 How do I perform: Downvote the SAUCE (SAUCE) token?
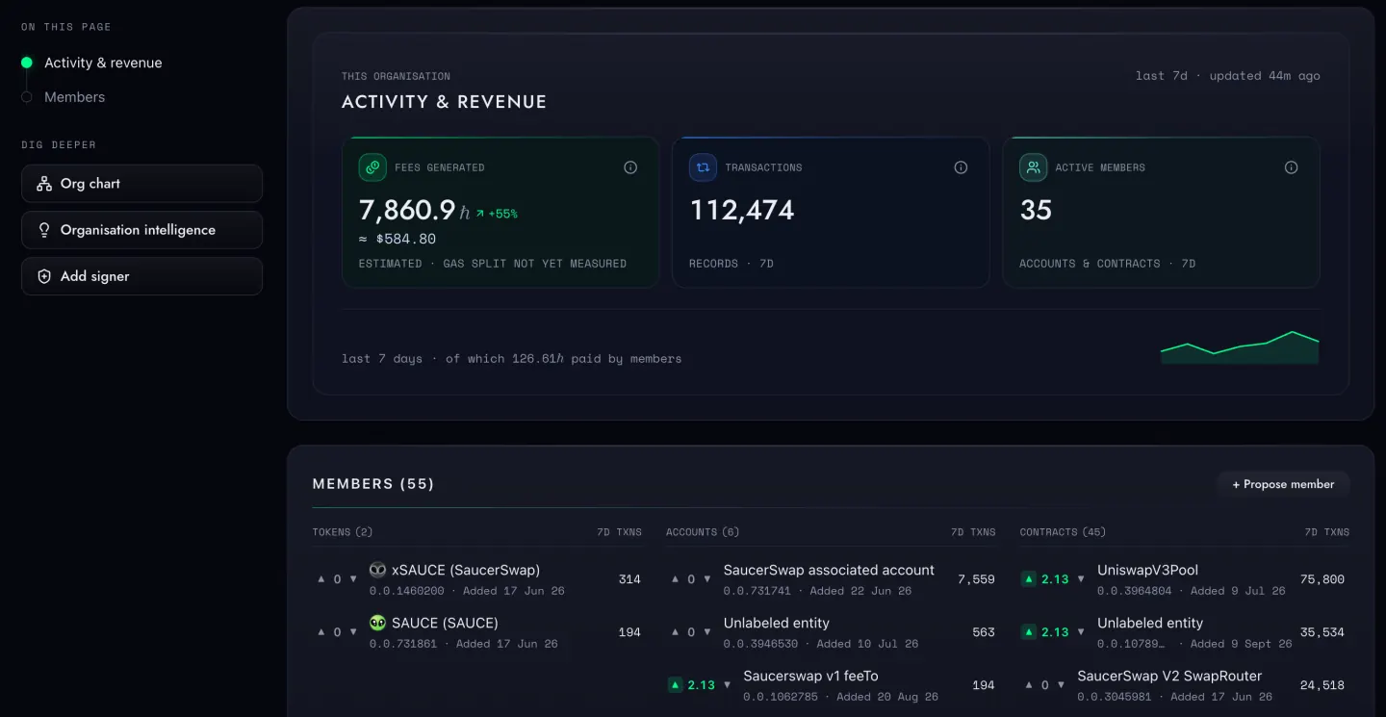(x=353, y=632)
